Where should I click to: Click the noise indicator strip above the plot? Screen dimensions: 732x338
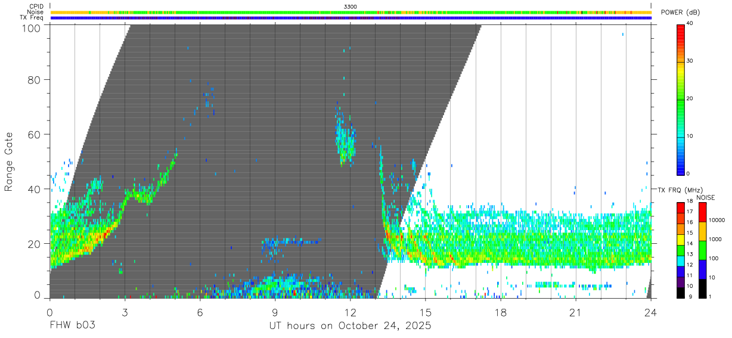tap(351, 12)
